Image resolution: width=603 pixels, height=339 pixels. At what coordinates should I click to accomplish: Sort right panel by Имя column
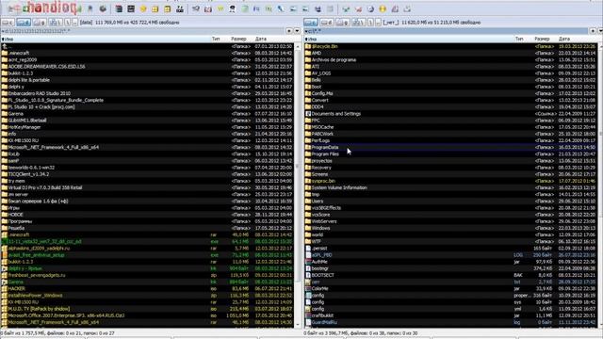click(409, 39)
